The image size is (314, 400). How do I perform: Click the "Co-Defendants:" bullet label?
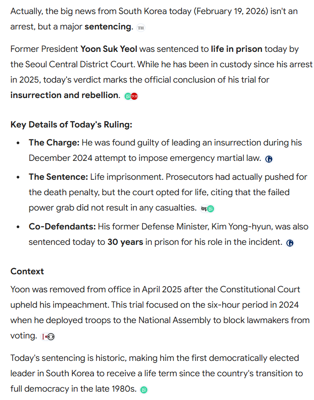point(62,226)
